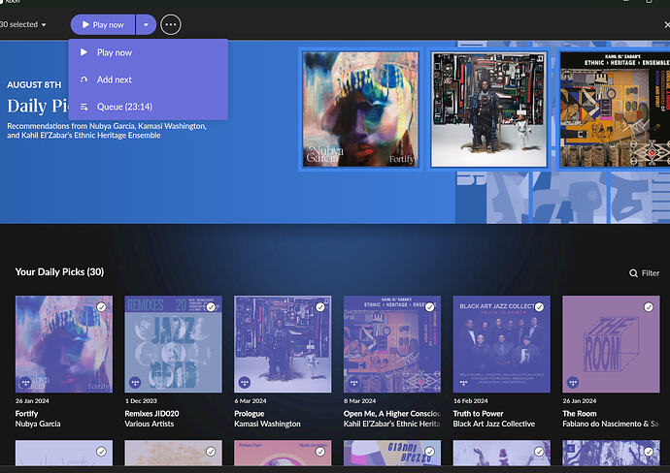670x473 pixels.
Task: Expand the 30 selected dropdown
Action: [x=23, y=25]
